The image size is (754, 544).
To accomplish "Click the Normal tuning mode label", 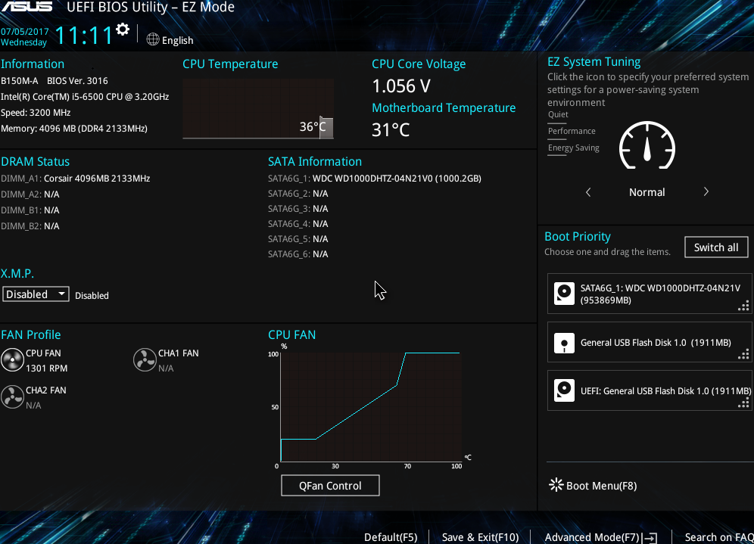I will [x=647, y=192].
